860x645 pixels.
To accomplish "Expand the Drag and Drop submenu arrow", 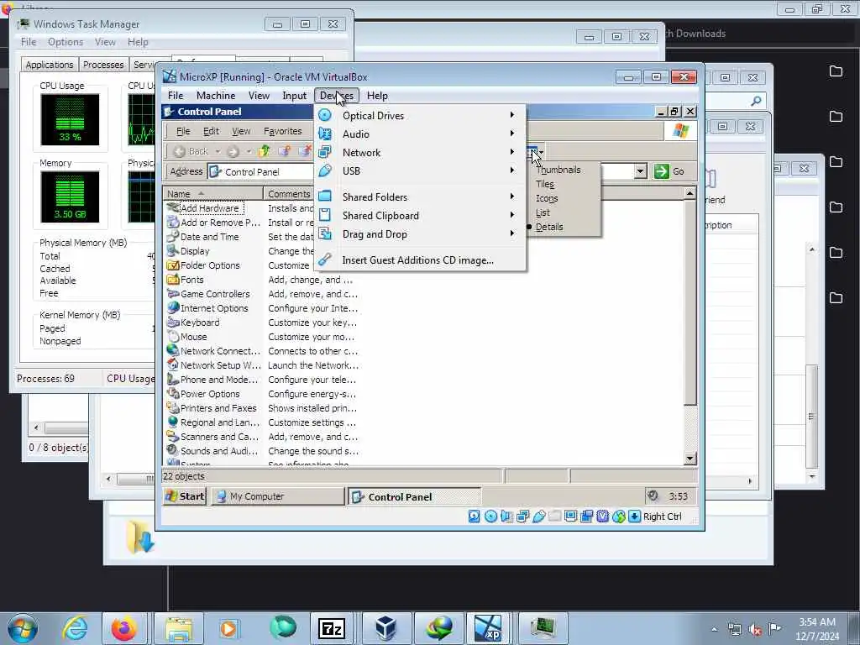I will coord(511,233).
